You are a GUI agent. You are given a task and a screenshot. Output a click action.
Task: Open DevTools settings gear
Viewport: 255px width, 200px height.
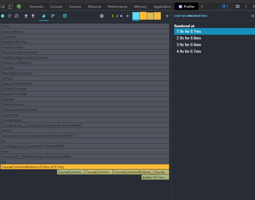click(238, 6)
